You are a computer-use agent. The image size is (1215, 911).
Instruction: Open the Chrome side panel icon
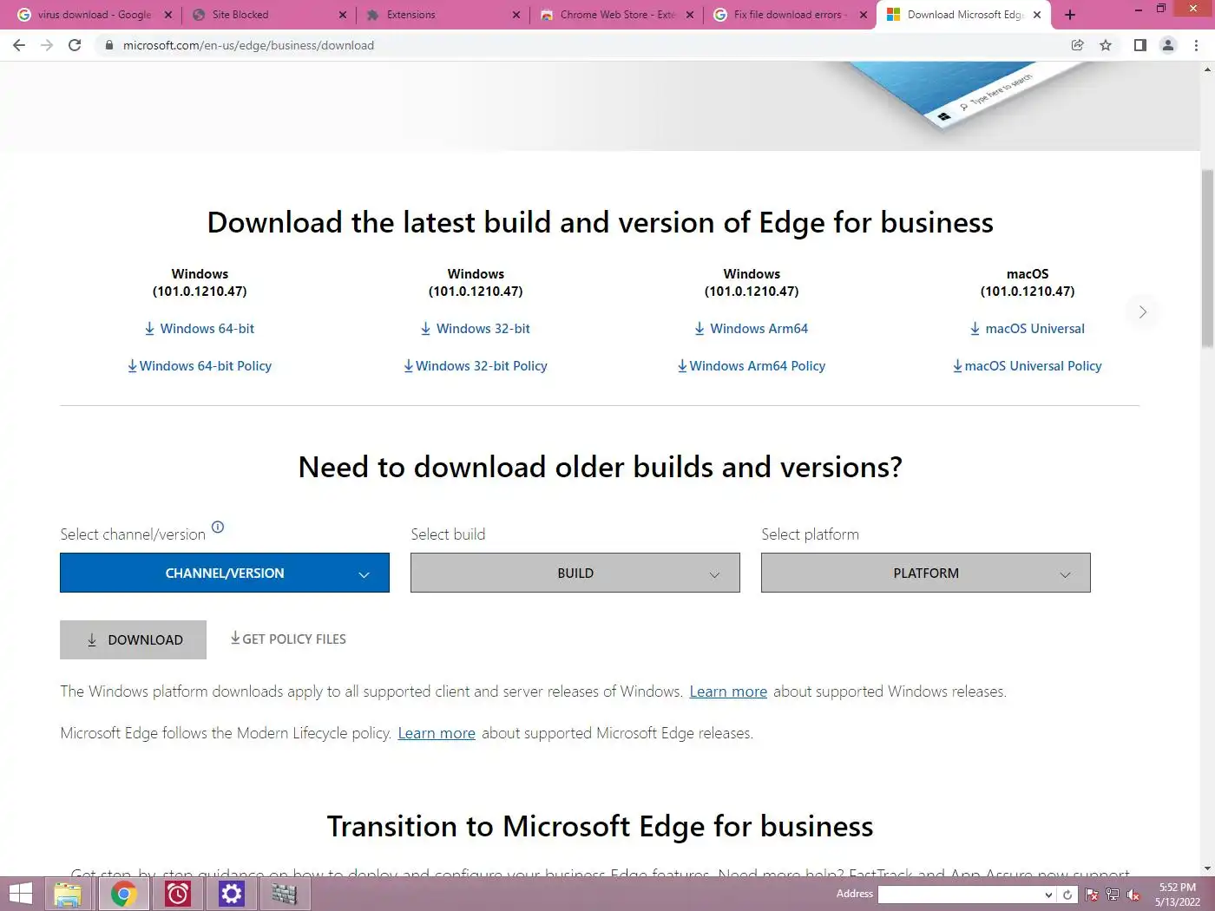pyautogui.click(x=1140, y=45)
